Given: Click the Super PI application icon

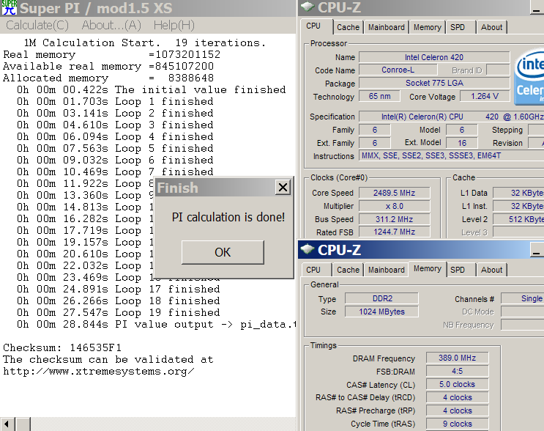Looking at the screenshot, I should (10, 7).
